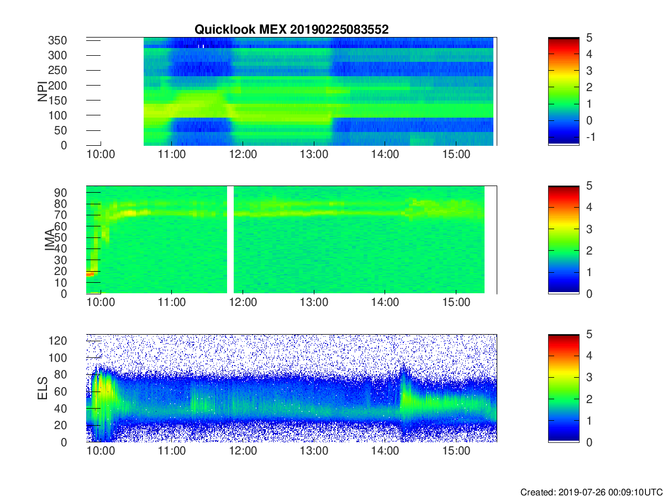
Task: Select the 3 tick on IMA colorbar
Action: point(588,229)
